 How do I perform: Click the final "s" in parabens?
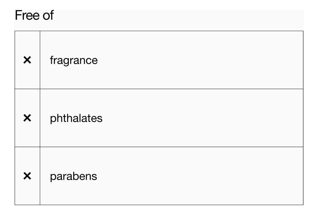95,177
